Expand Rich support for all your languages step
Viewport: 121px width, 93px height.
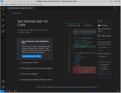pyautogui.click(x=37, y=68)
